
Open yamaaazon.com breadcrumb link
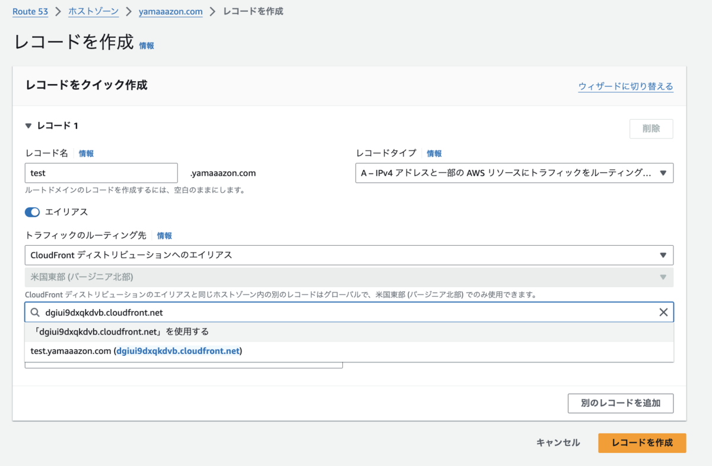click(x=170, y=11)
